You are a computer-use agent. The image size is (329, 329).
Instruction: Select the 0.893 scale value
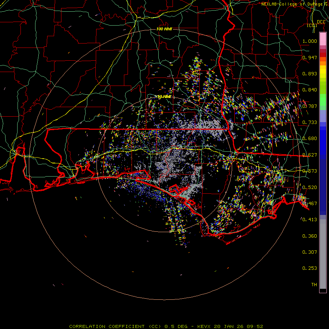(x=310, y=73)
